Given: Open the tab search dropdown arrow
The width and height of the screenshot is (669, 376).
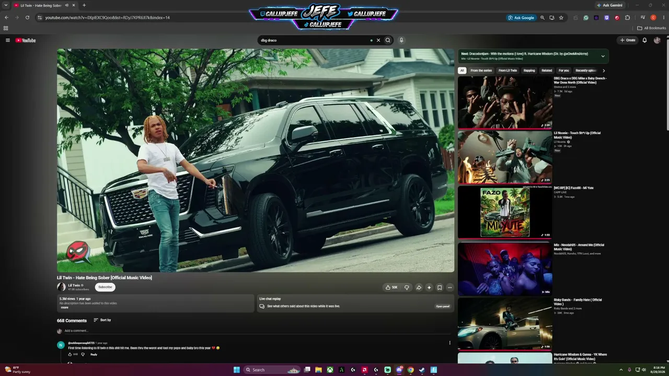Looking at the screenshot, I should (x=6, y=5).
